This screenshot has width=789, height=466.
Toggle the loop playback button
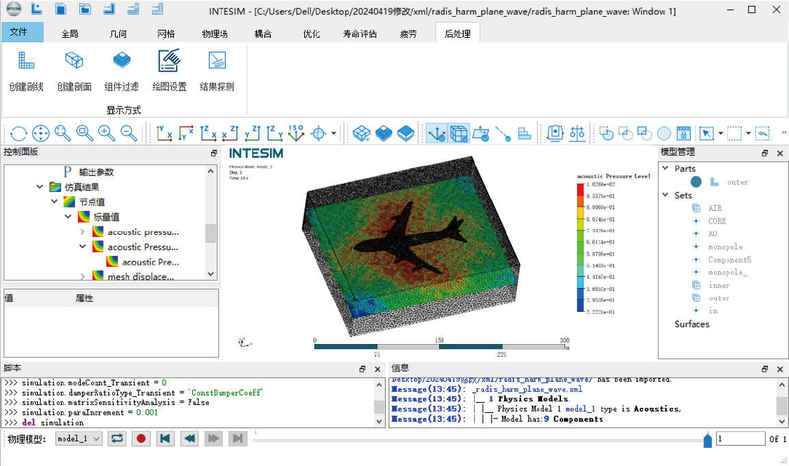(117, 439)
